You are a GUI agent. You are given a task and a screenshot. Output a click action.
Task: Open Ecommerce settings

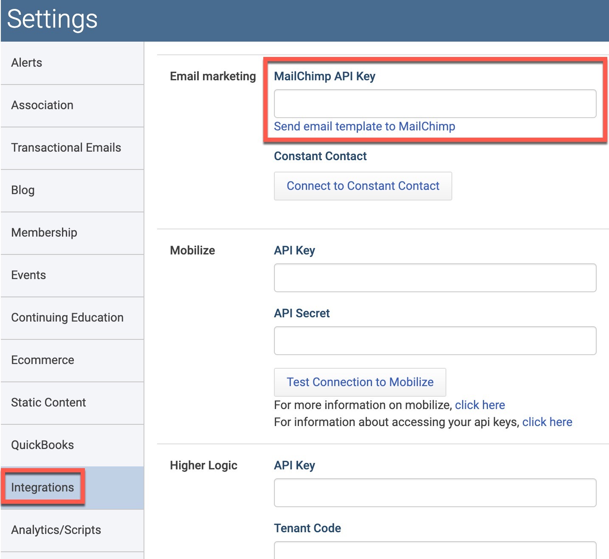click(72, 360)
